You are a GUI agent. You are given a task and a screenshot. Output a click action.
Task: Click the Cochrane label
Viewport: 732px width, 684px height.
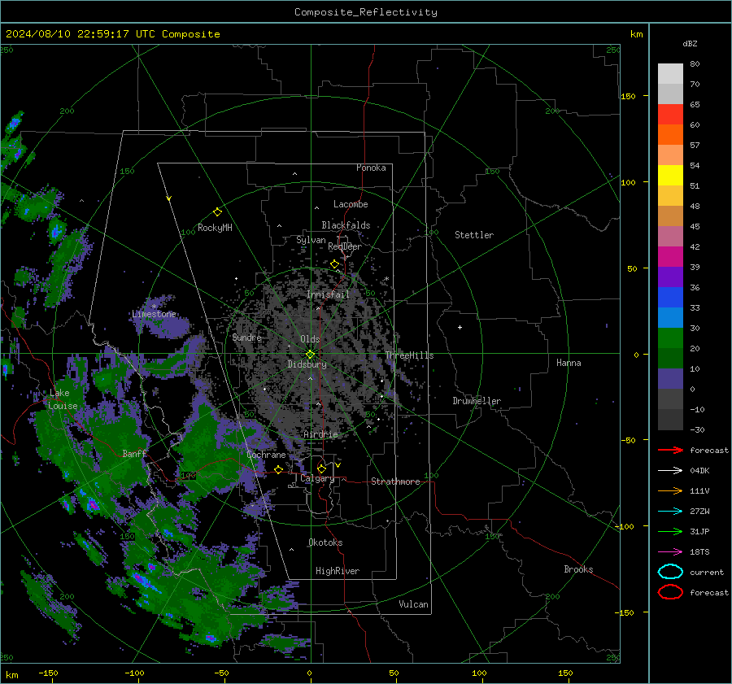click(266, 455)
